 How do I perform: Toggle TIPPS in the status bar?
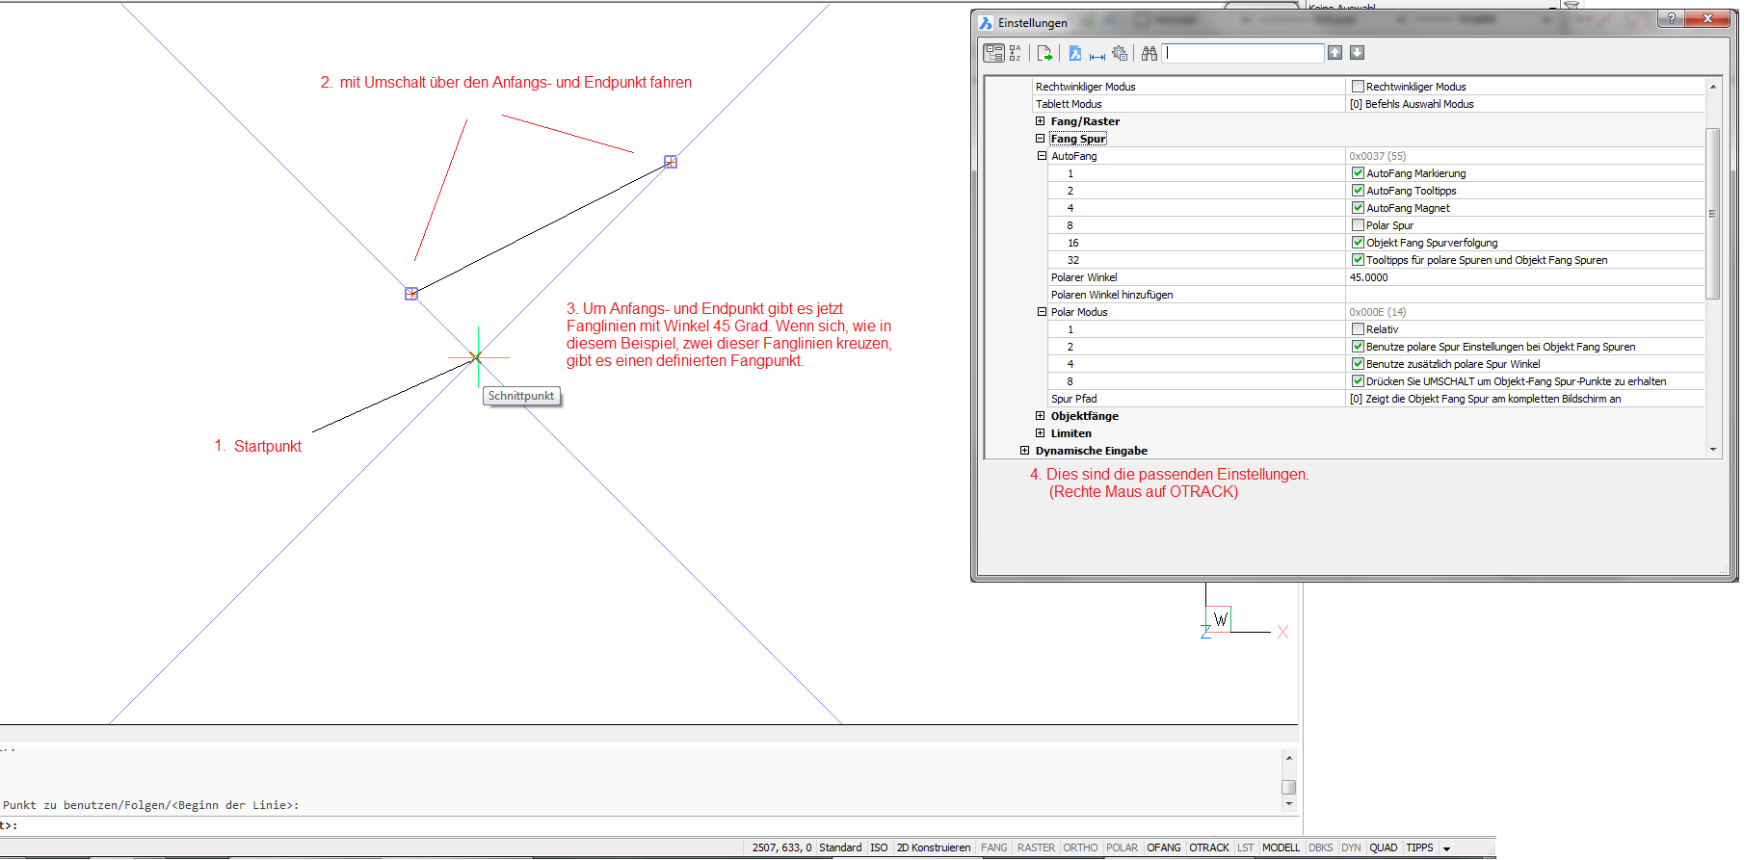[1419, 847]
